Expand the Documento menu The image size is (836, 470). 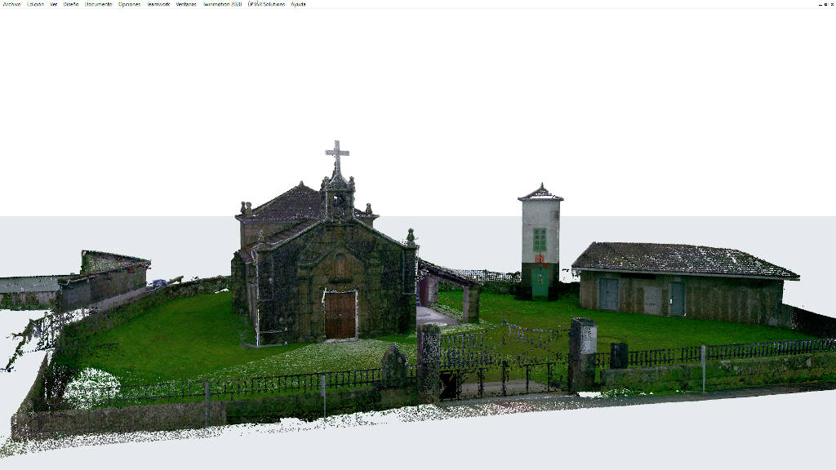tap(98, 4)
